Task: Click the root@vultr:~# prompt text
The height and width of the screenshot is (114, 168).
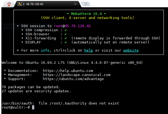Action: 16,107
